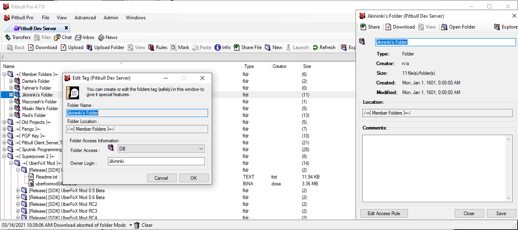The width and height of the screenshot is (518, 230).
Task: Select [Release] [SDK] UberFoX Mod 0.6 Beta
Action: point(67,197)
